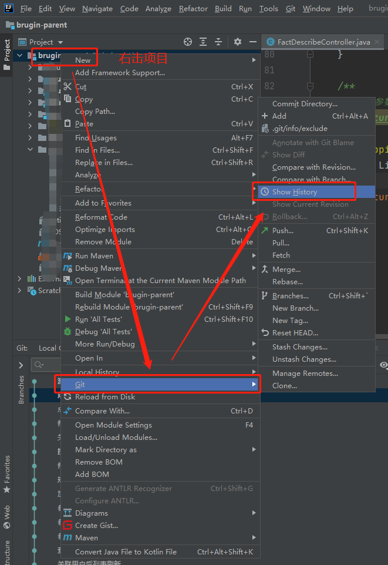Click Open Module Settings entry
The width and height of the screenshot is (388, 565).
pyautogui.click(x=161, y=425)
